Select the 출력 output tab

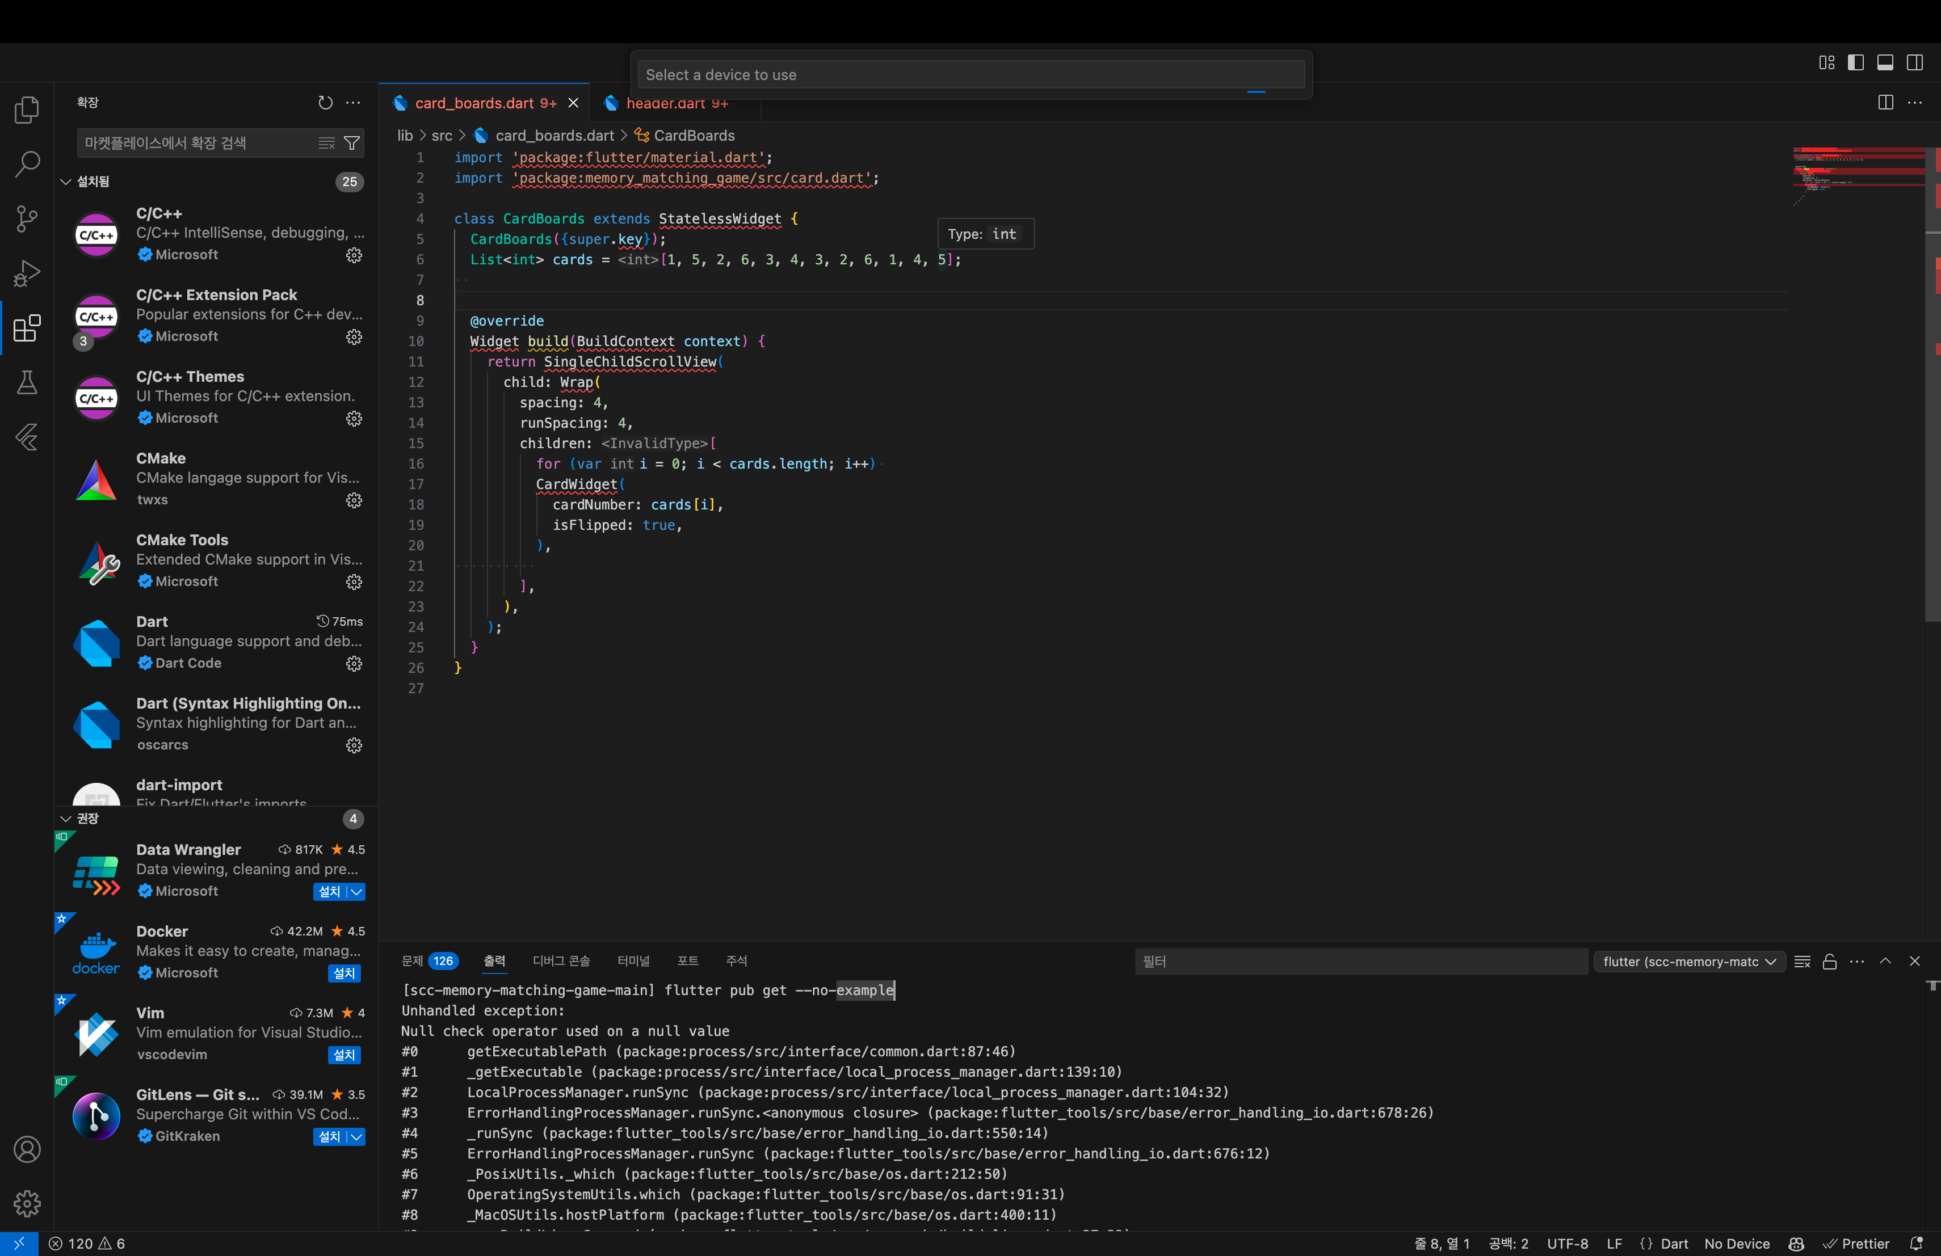coord(494,962)
